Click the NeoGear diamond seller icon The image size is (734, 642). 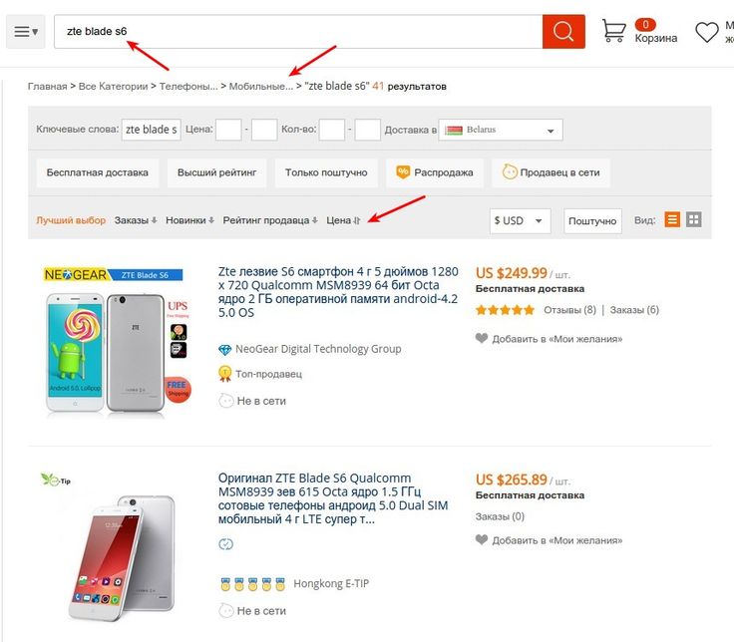225,349
